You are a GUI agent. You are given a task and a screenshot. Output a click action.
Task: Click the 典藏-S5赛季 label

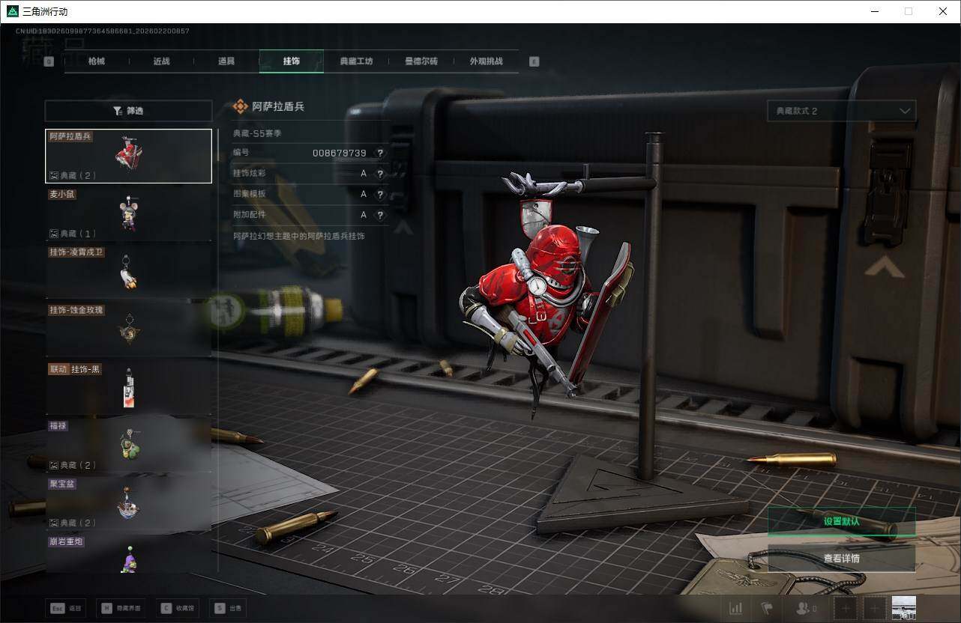[x=257, y=133]
